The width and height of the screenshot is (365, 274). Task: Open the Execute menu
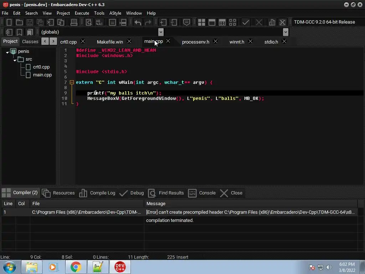click(x=82, y=13)
